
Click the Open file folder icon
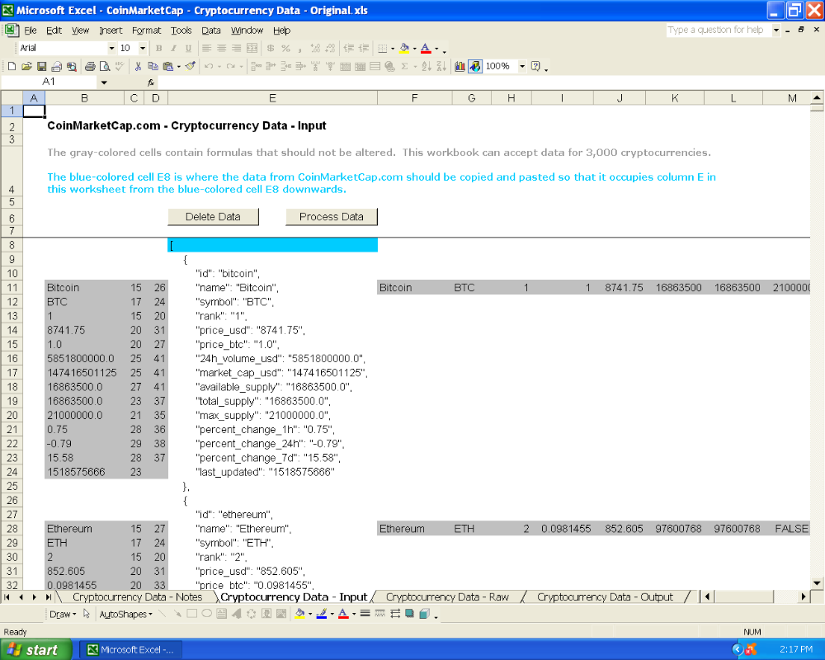coord(26,66)
